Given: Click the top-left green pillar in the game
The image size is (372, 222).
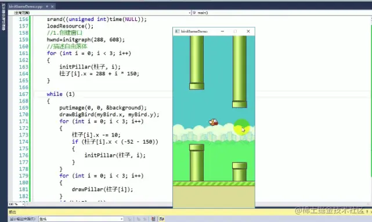Looking at the screenshot, I should point(197,63).
